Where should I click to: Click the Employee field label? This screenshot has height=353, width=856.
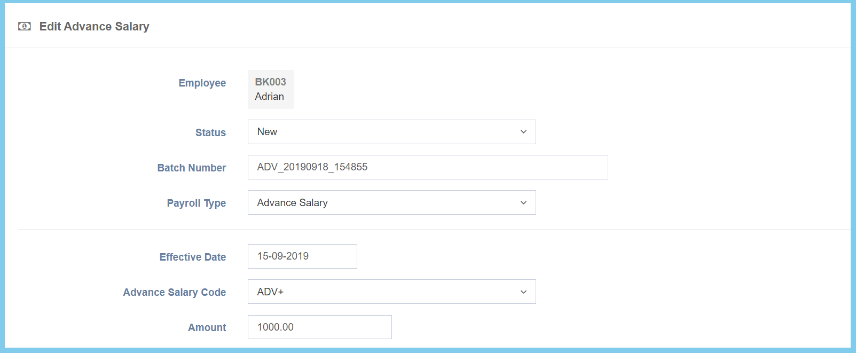click(x=202, y=83)
